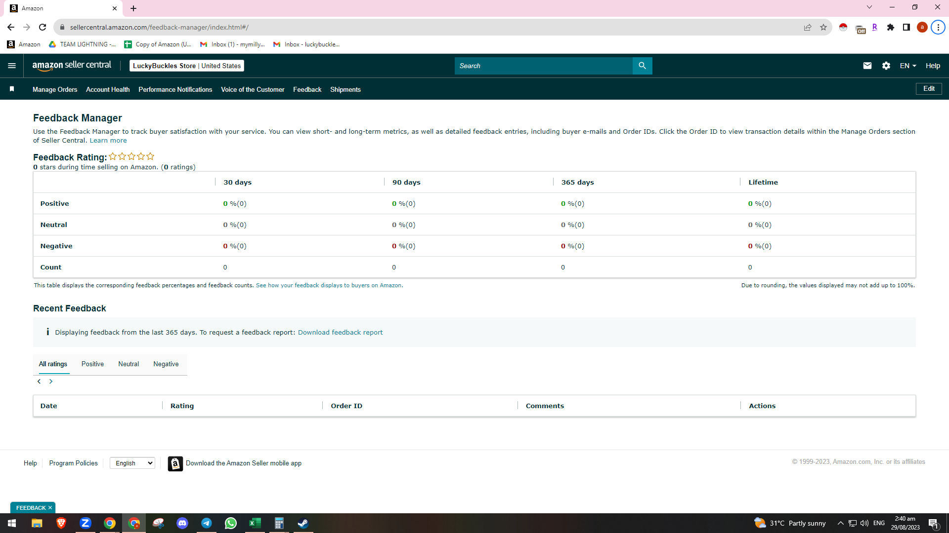Viewport: 949px width, 533px height.
Task: Open Excel from the taskbar
Action: coord(255,523)
